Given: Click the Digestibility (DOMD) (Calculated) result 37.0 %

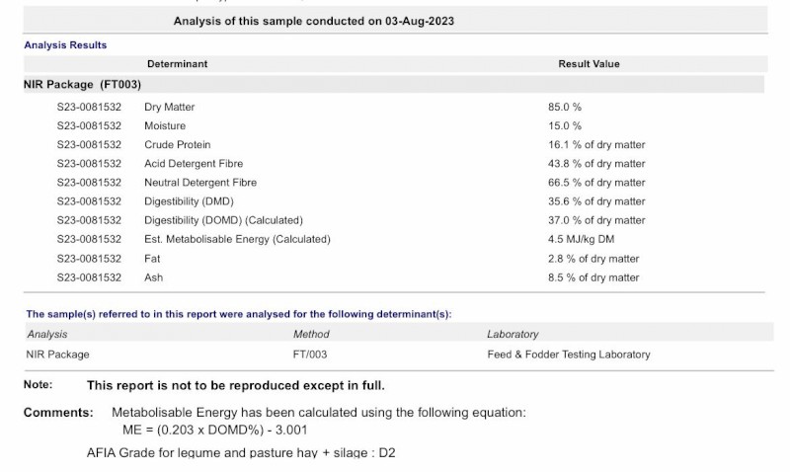Looking at the screenshot, I should click(x=596, y=220).
